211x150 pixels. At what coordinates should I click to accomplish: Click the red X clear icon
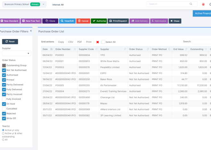coord(98,42)
